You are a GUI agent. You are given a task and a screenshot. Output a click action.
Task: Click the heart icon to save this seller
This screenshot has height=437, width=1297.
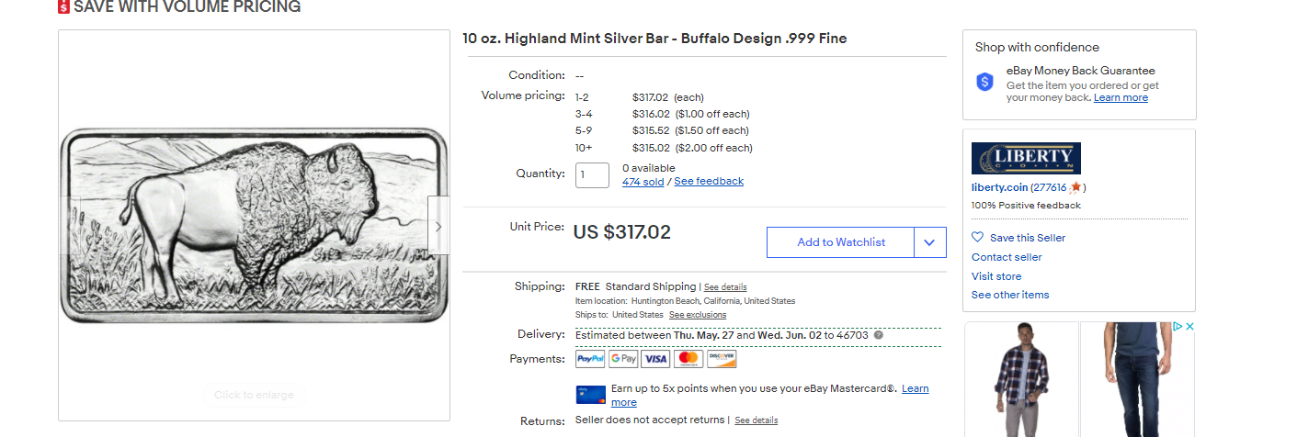977,238
